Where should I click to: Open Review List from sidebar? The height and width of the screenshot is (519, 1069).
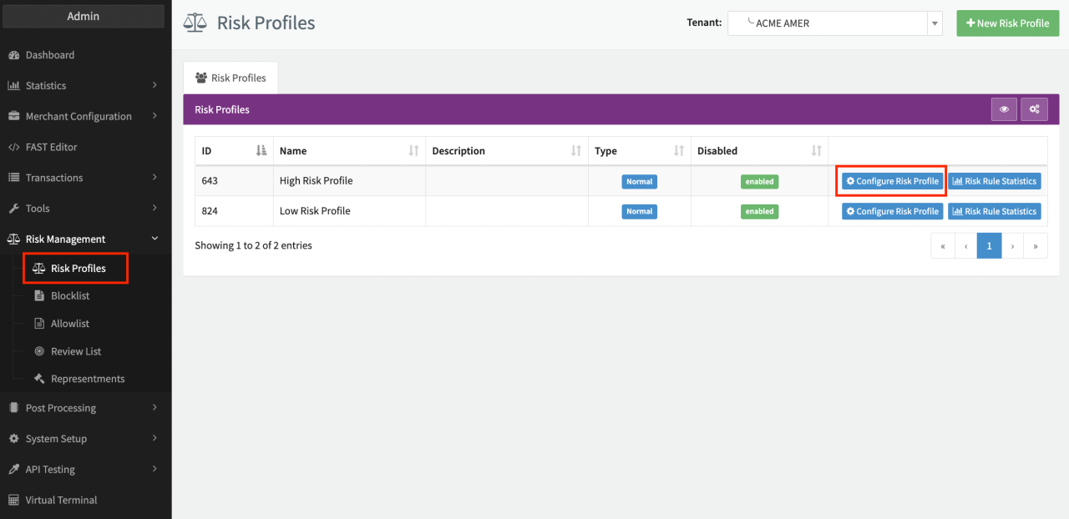tap(75, 351)
